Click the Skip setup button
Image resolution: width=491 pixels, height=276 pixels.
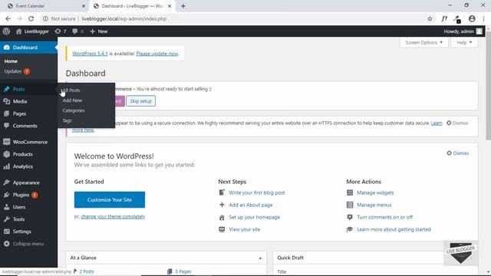(140, 101)
